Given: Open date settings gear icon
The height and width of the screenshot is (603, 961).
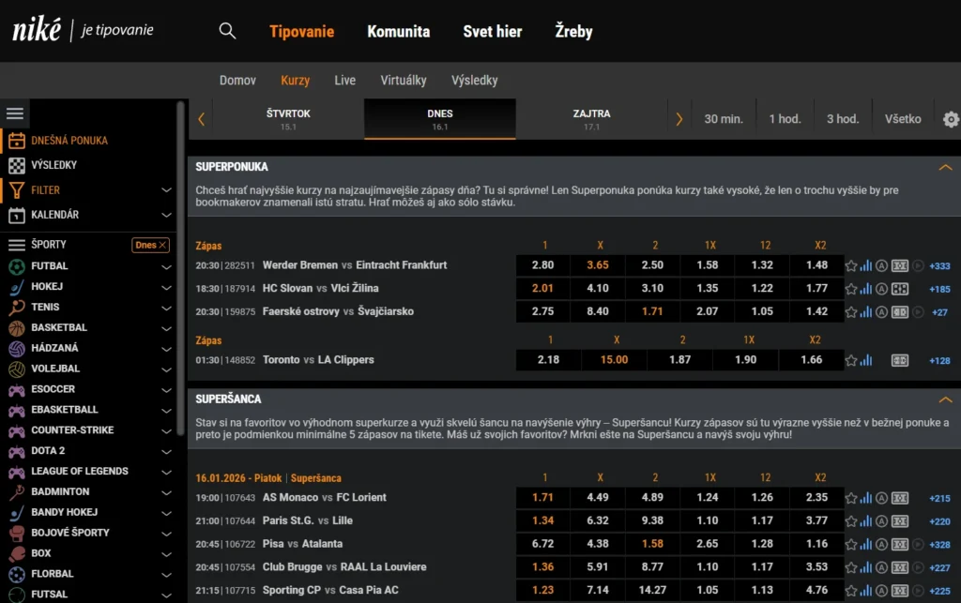Looking at the screenshot, I should point(951,119).
